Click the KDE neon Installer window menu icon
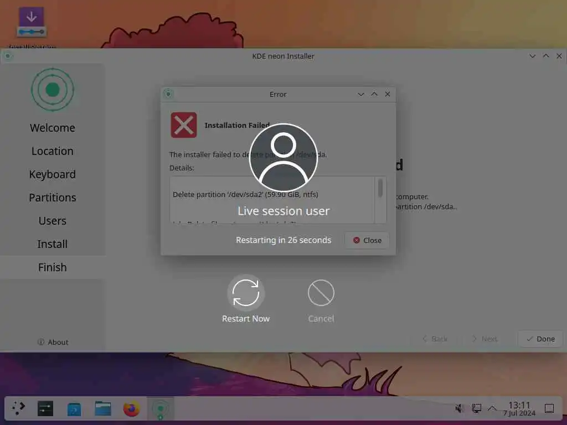 tap(8, 56)
